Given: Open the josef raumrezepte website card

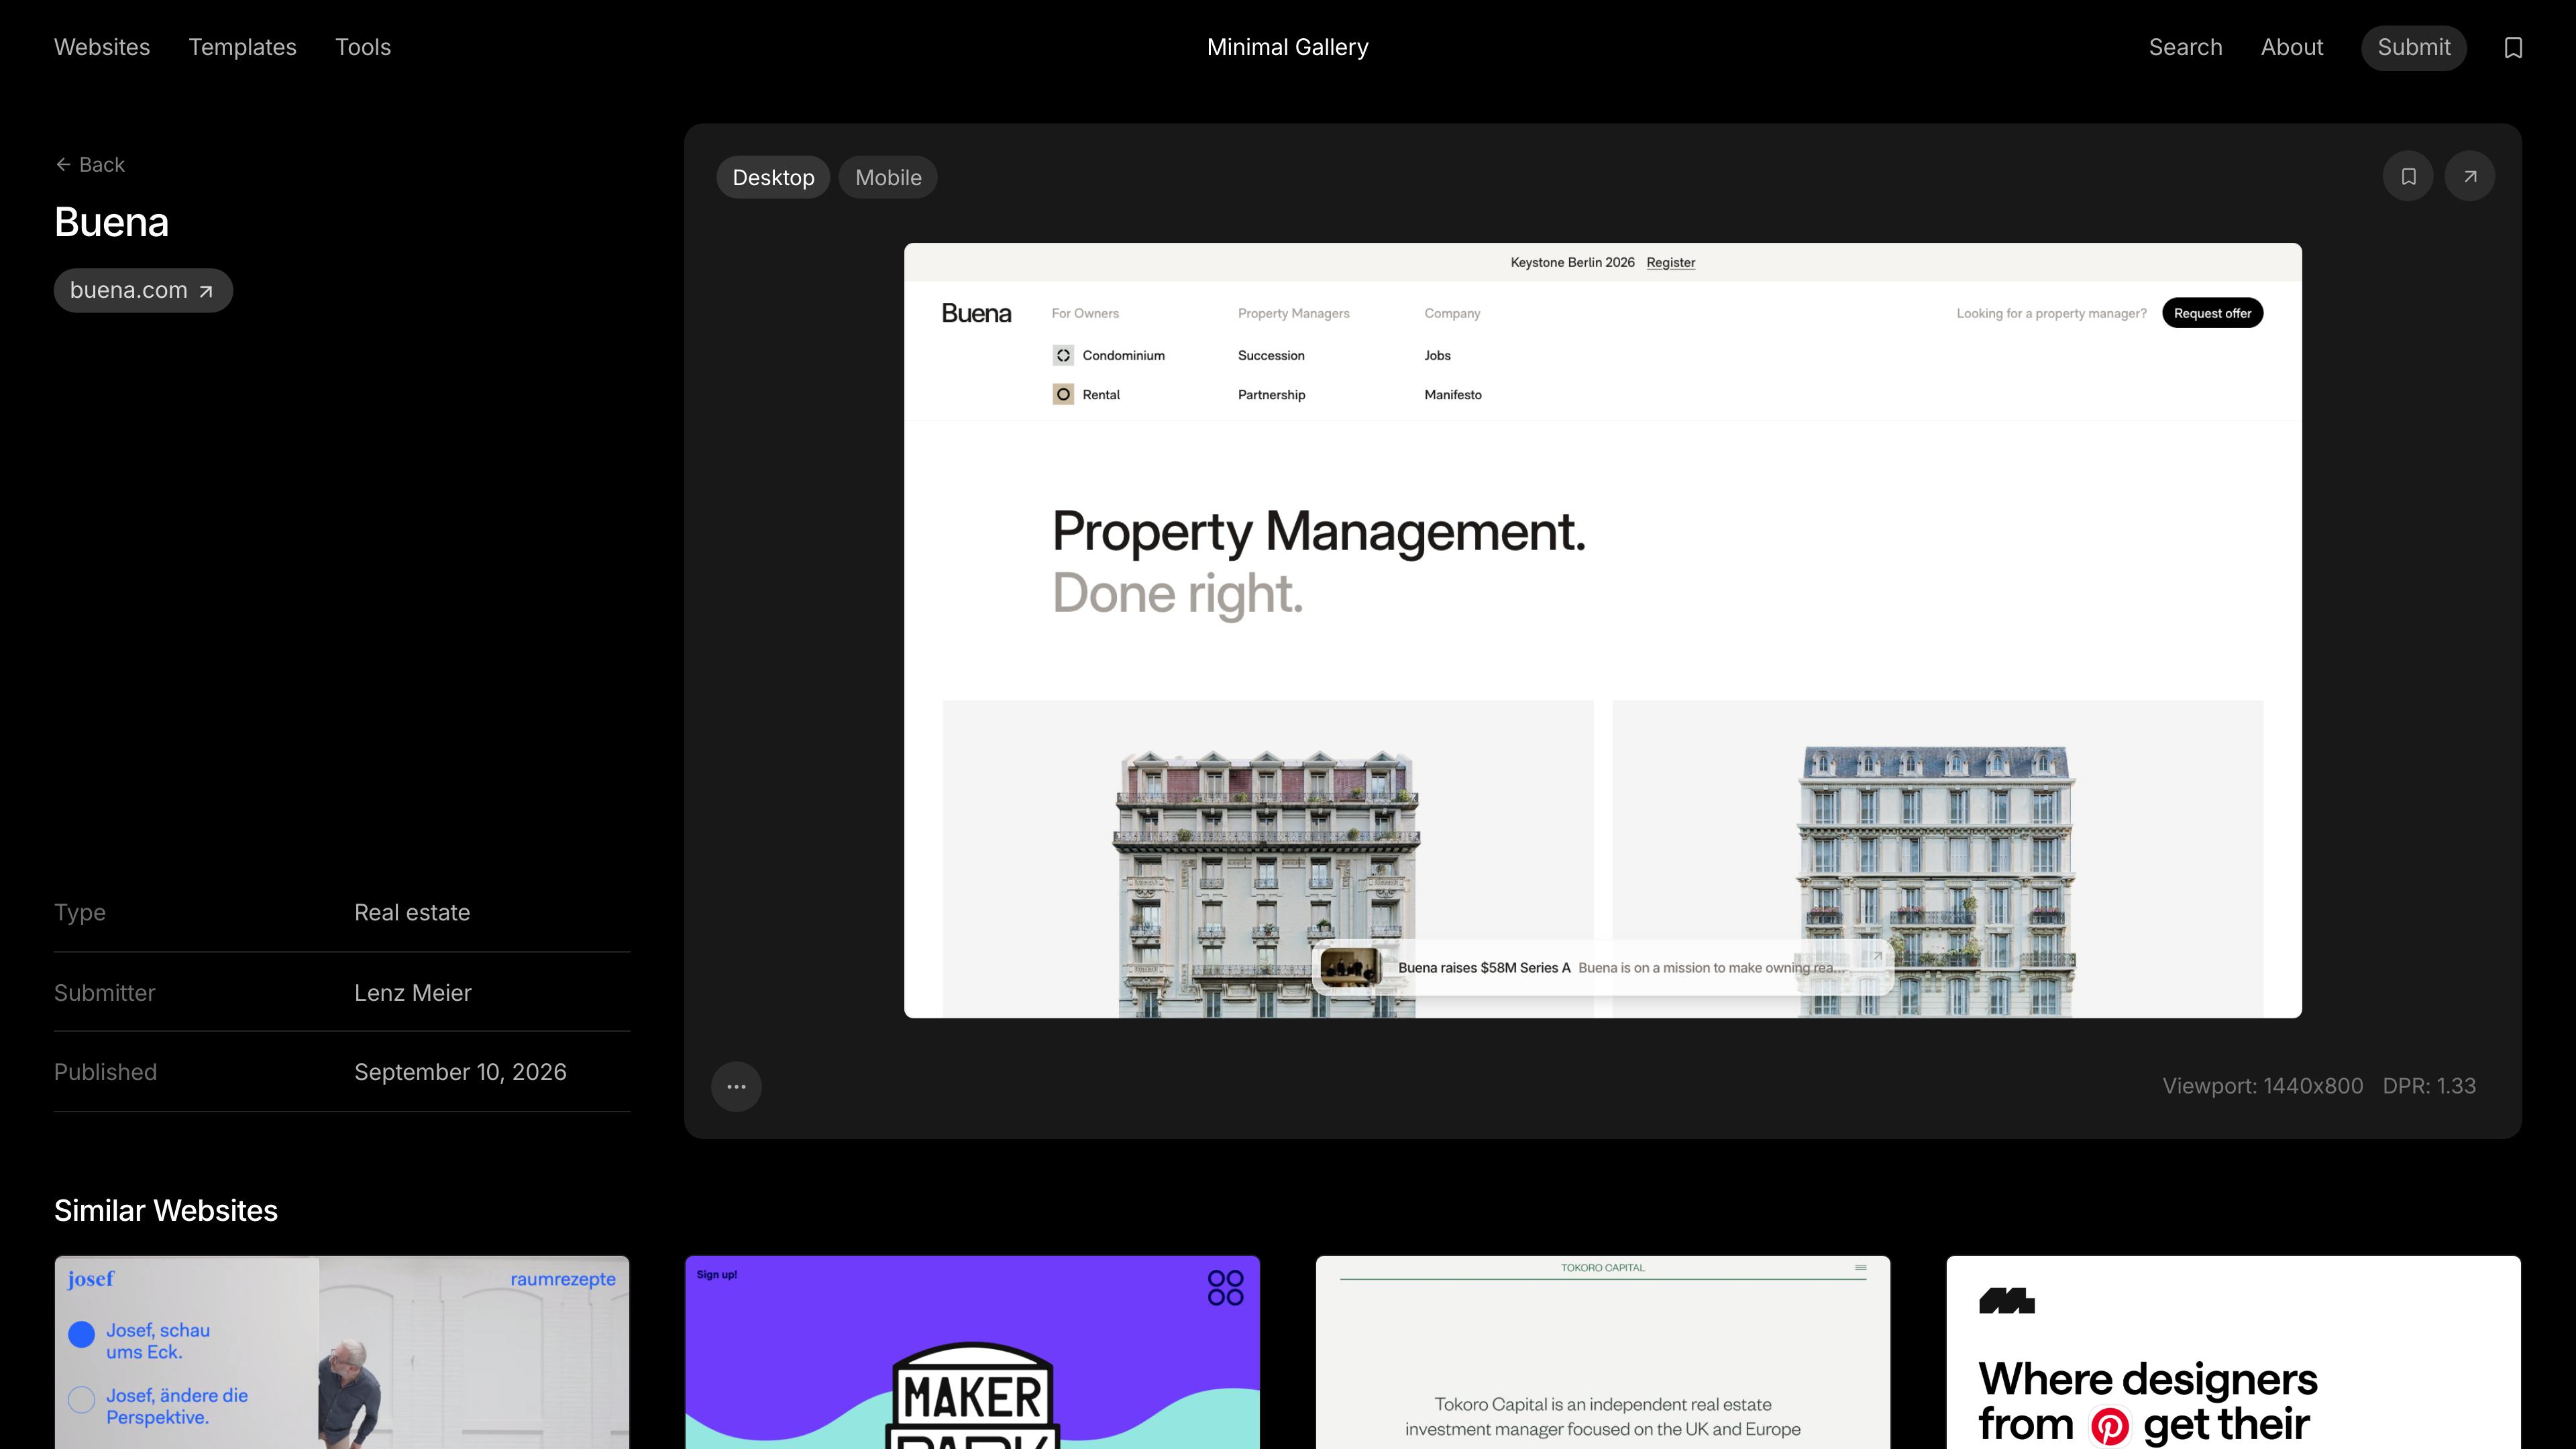Looking at the screenshot, I should 342,1352.
